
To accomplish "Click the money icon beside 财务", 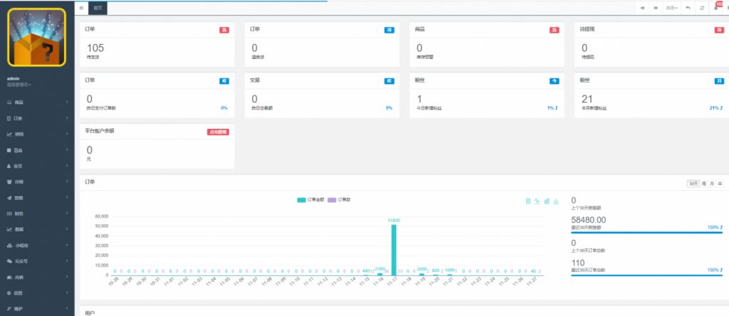I will click(x=9, y=214).
